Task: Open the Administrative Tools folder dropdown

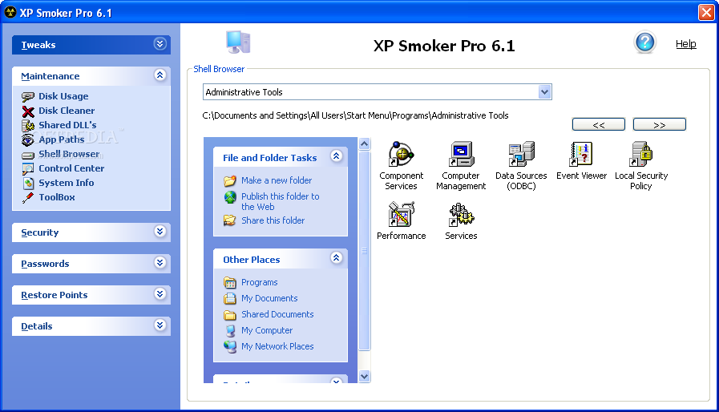Action: point(544,91)
